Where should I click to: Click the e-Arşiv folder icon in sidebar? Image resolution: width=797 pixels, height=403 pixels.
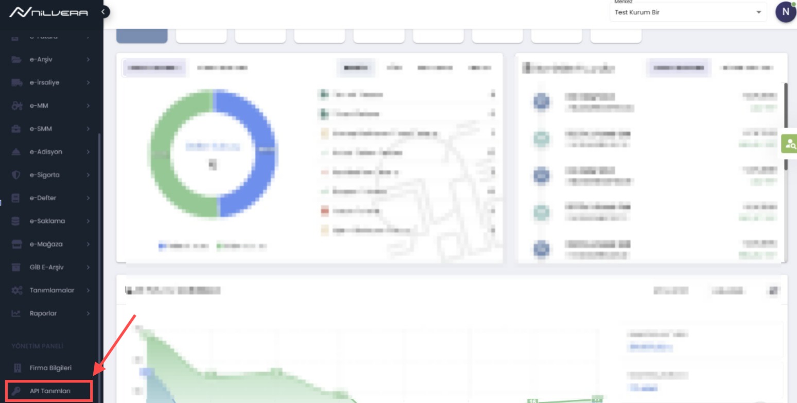(x=16, y=60)
